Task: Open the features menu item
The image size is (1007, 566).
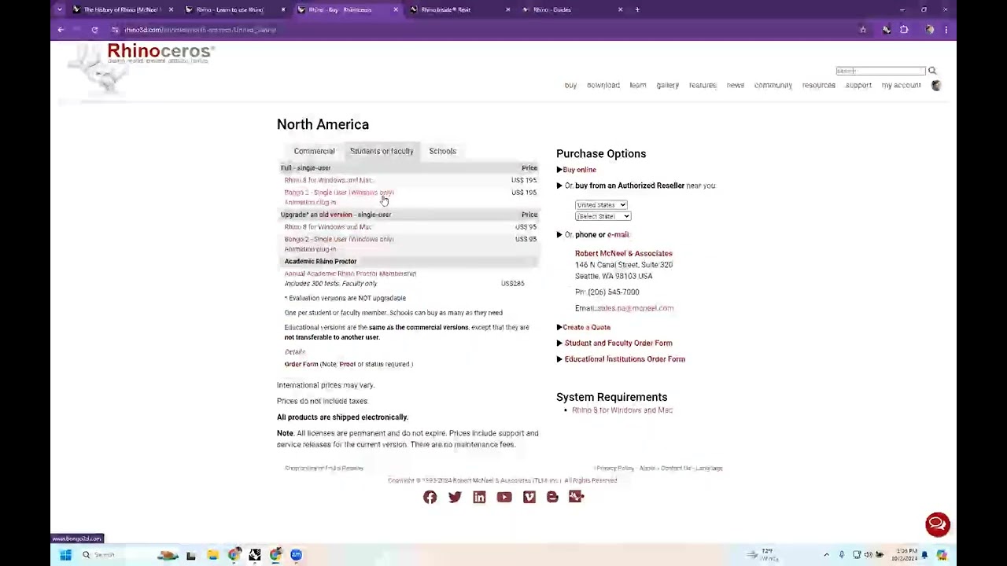Action: (x=703, y=85)
